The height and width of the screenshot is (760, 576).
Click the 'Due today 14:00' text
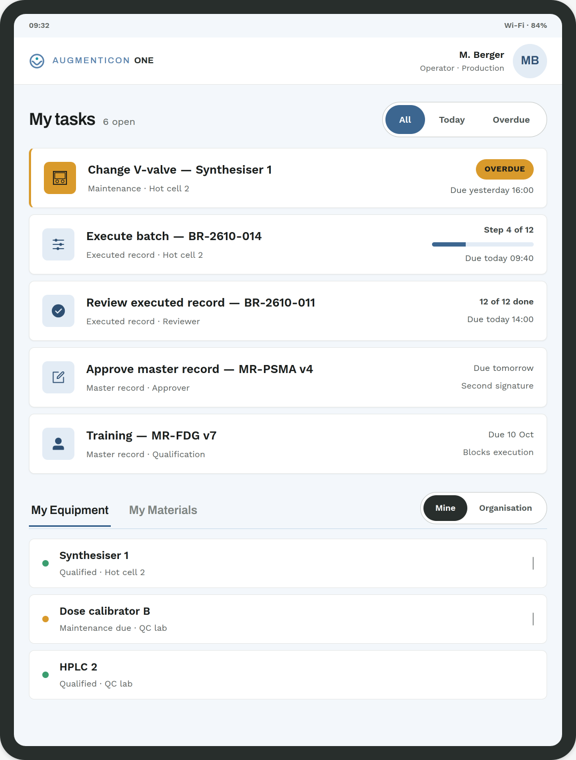pyautogui.click(x=501, y=319)
